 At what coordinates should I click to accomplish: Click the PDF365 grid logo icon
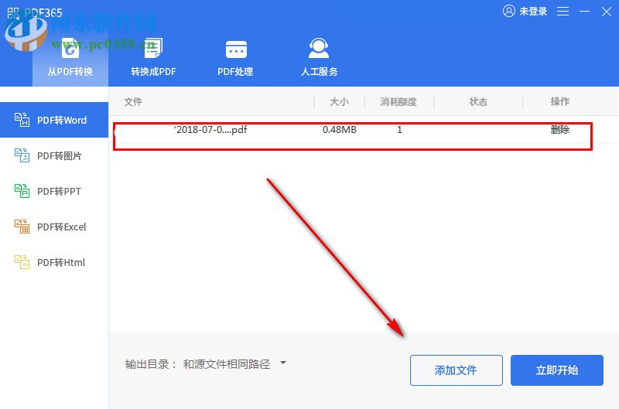(13, 13)
